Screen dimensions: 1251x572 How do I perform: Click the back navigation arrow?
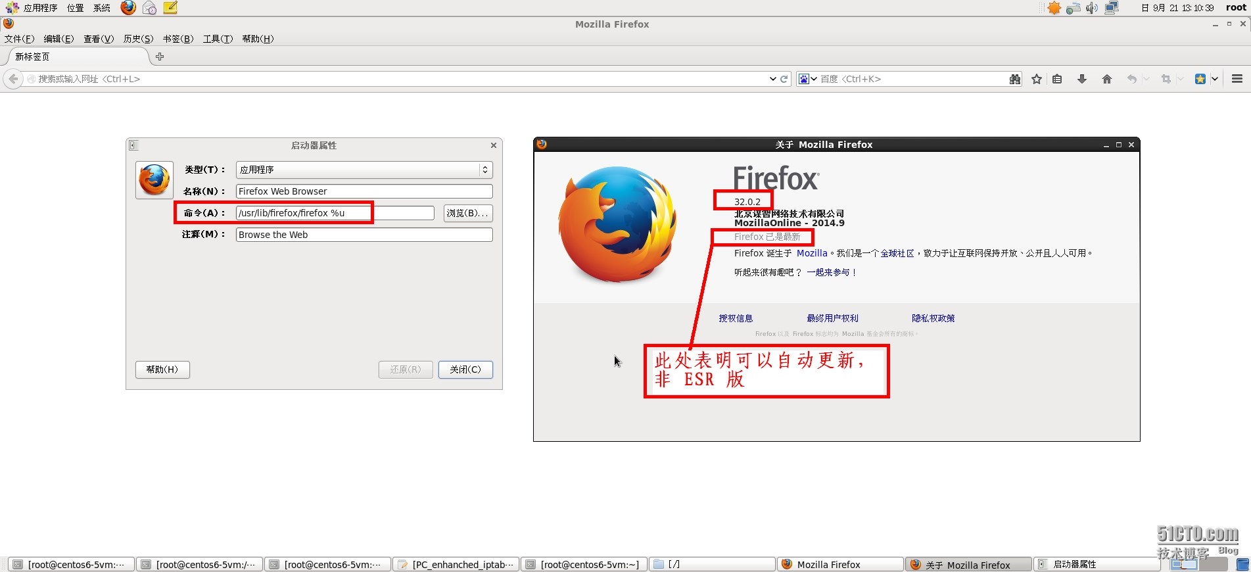pos(13,79)
